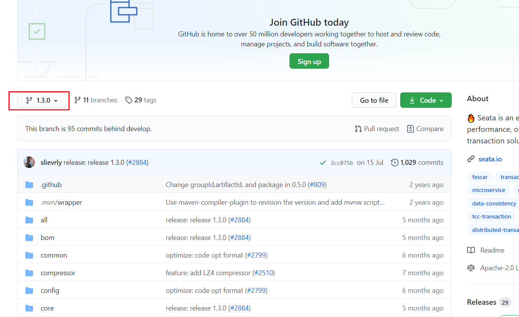Screen dimensions: 519x317
Task: Click the Go to file button
Action: [x=374, y=100]
